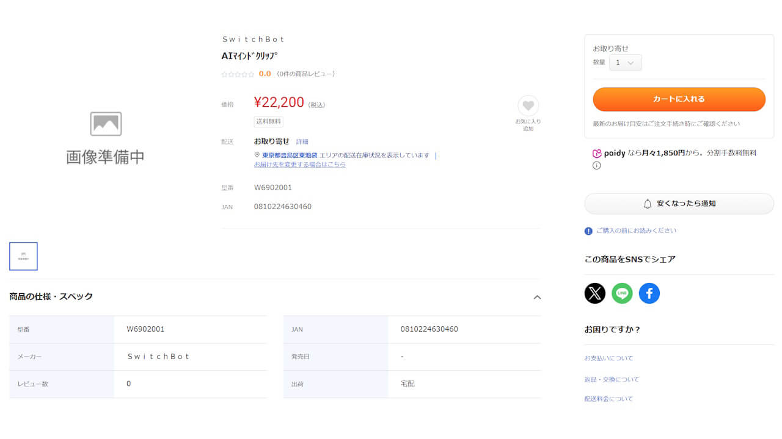
Task: Click the Paidy monthly payment text
Action: coord(692,153)
